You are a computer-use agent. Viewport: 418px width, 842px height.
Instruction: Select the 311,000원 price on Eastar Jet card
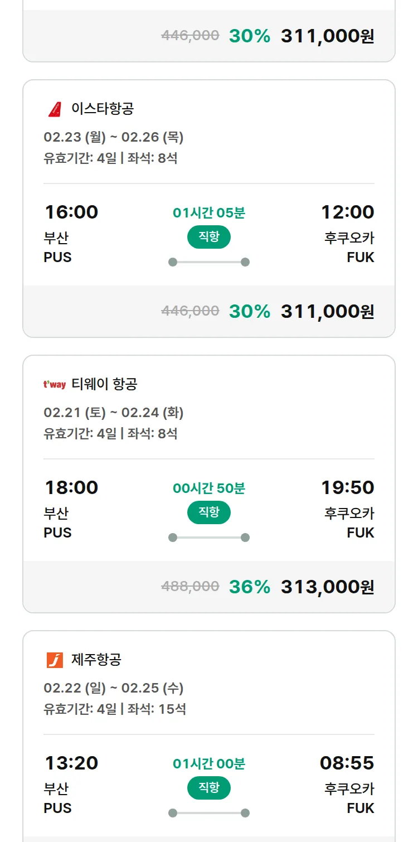(x=327, y=311)
